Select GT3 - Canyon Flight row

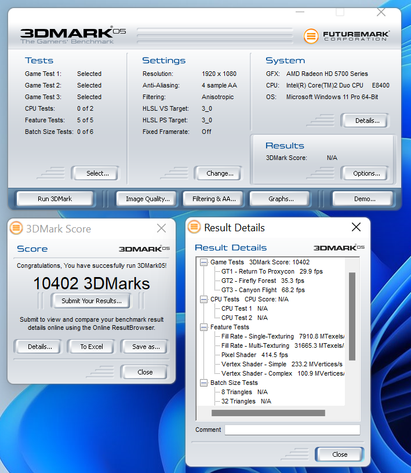pyautogui.click(x=263, y=290)
